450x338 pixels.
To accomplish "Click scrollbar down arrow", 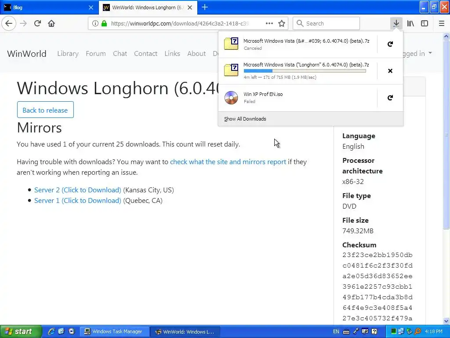I will click(446, 321).
